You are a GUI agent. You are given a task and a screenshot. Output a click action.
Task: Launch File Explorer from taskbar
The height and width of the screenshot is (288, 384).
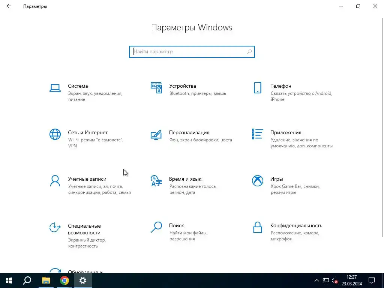pyautogui.click(x=46, y=280)
